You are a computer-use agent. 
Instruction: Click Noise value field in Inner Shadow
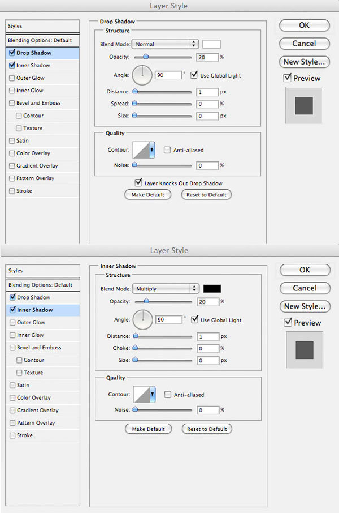coord(208,410)
